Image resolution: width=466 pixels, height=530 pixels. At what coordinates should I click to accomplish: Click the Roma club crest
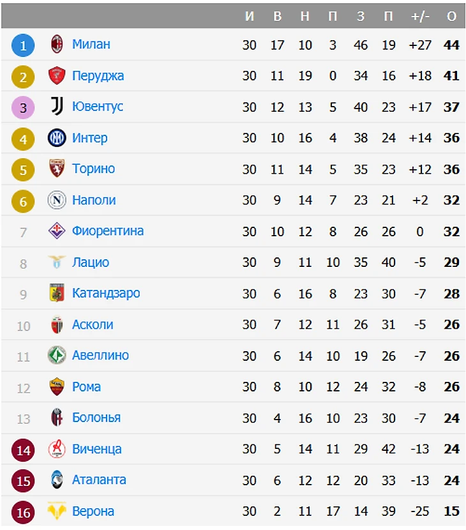(x=57, y=387)
